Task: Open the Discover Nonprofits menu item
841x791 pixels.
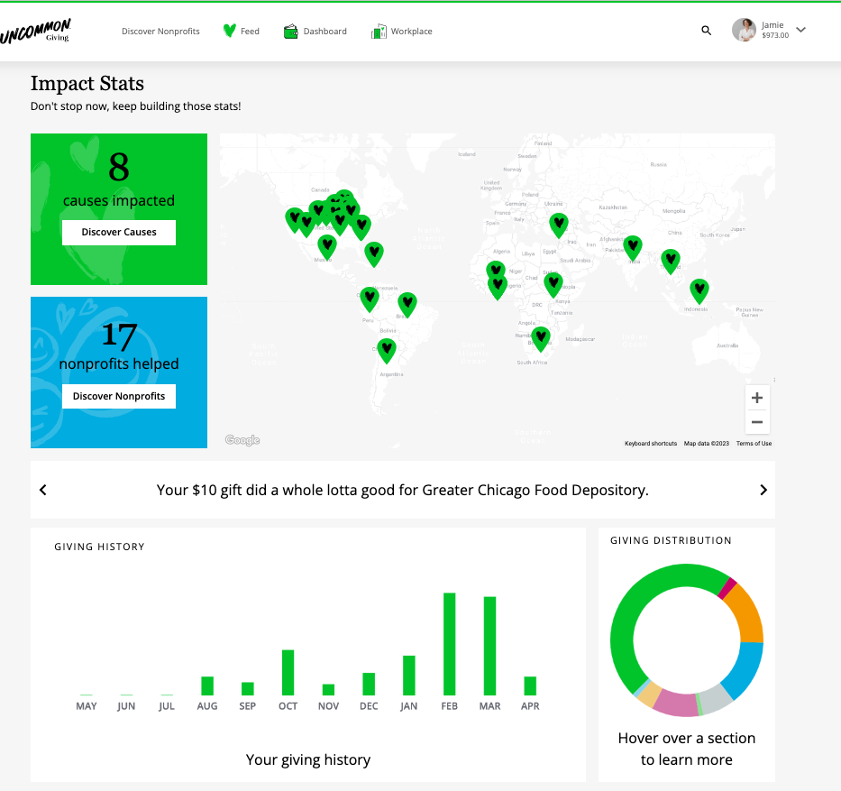Action: click(x=160, y=31)
